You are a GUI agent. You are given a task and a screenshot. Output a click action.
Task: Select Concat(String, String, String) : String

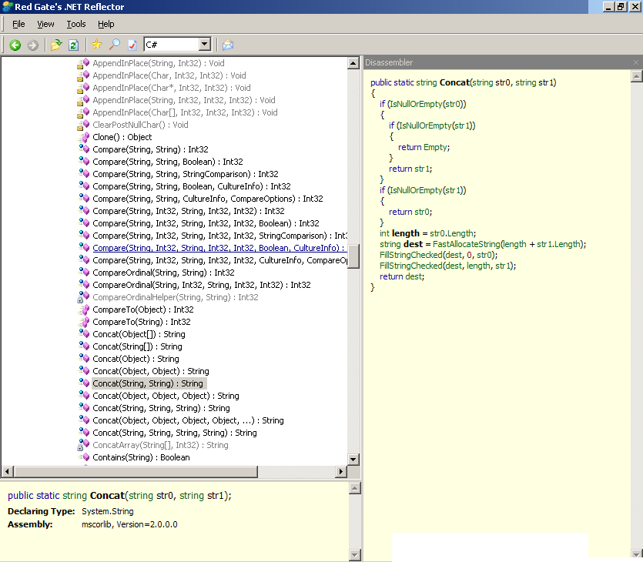pyautogui.click(x=161, y=408)
